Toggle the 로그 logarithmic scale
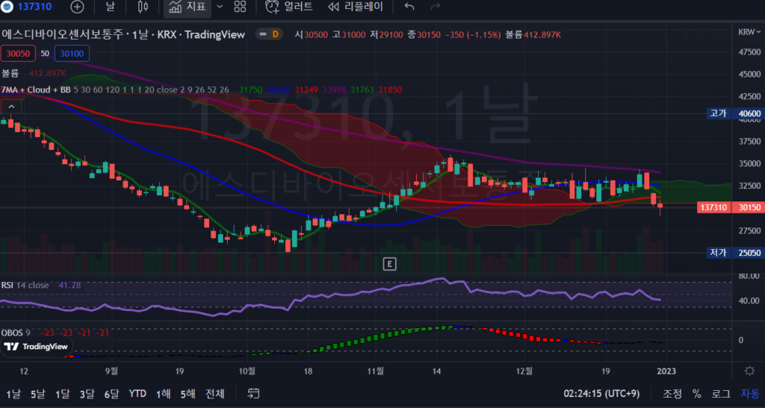 tap(721, 393)
